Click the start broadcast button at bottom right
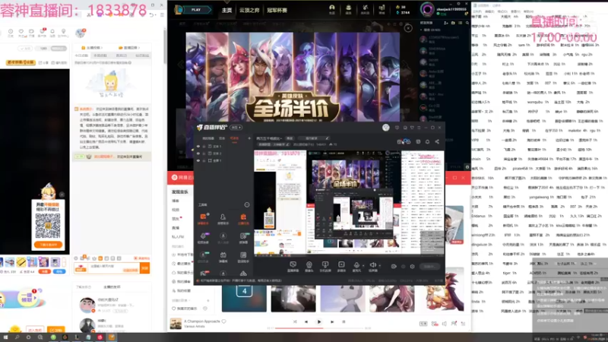Screen dimensions: 608x342 [429, 267]
